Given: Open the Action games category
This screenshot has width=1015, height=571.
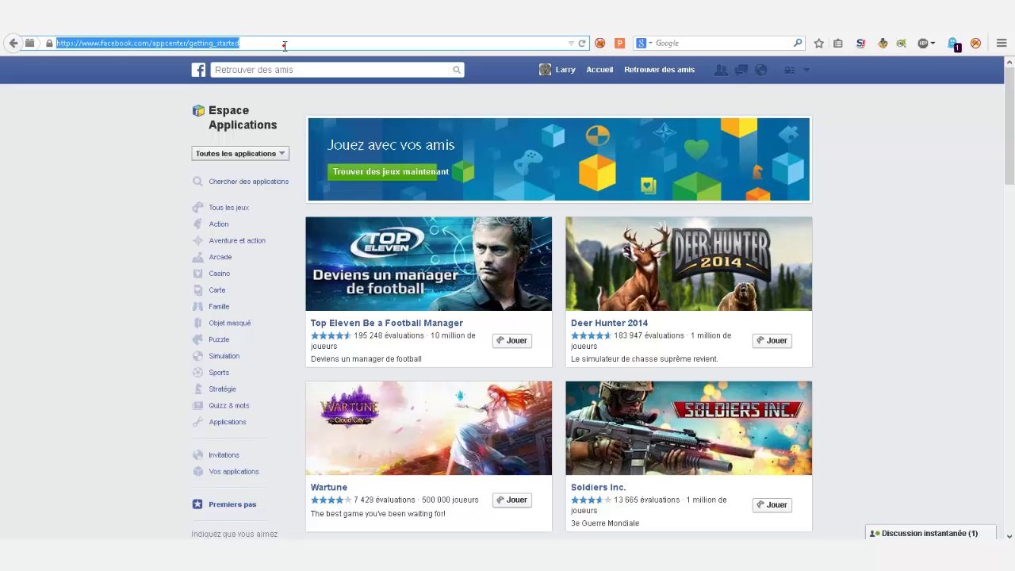Looking at the screenshot, I should pyautogui.click(x=219, y=224).
